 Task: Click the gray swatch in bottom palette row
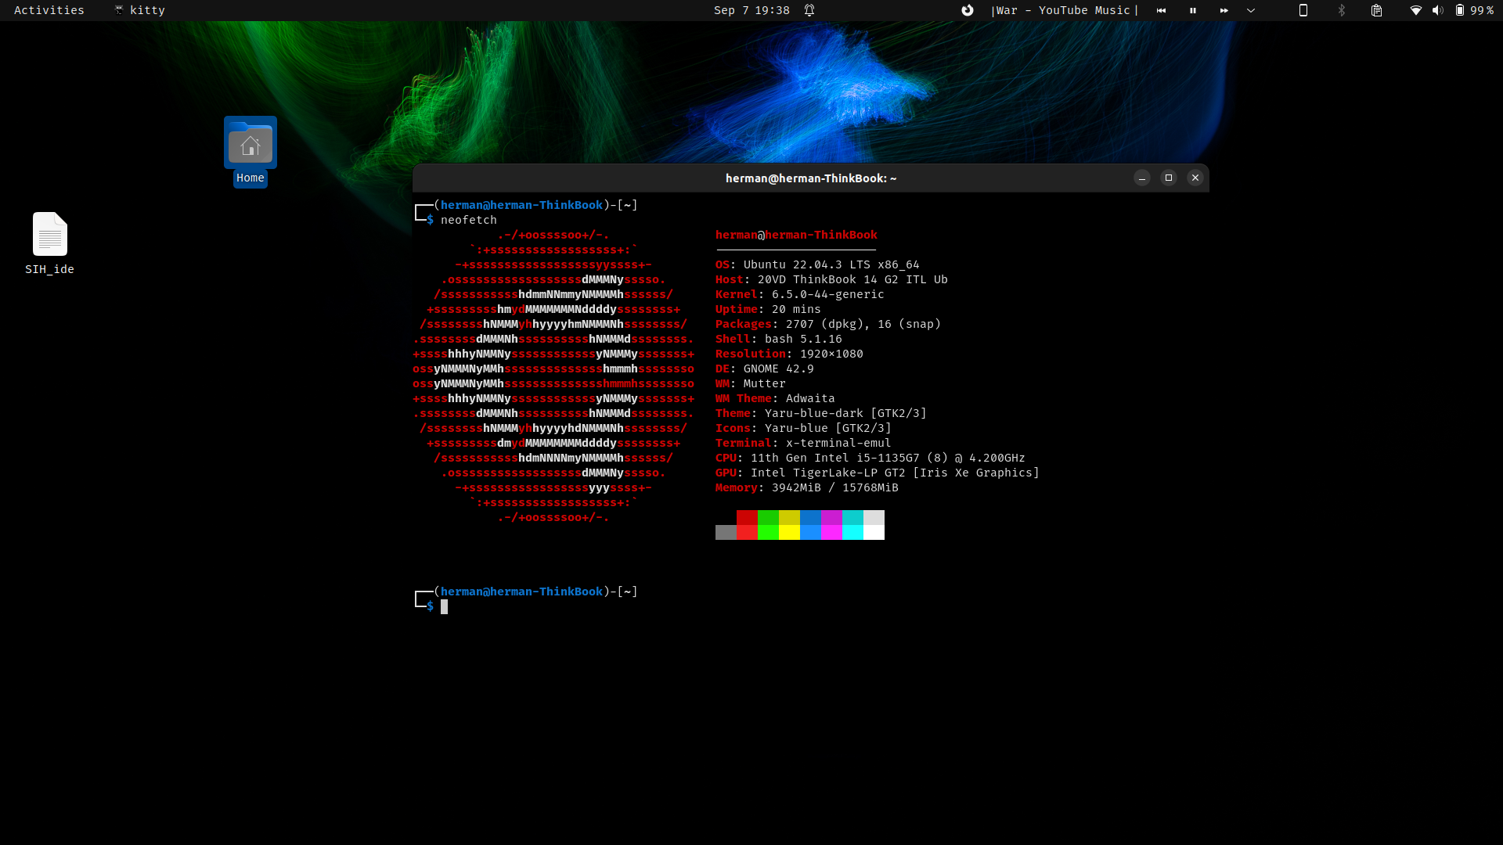[x=726, y=532]
